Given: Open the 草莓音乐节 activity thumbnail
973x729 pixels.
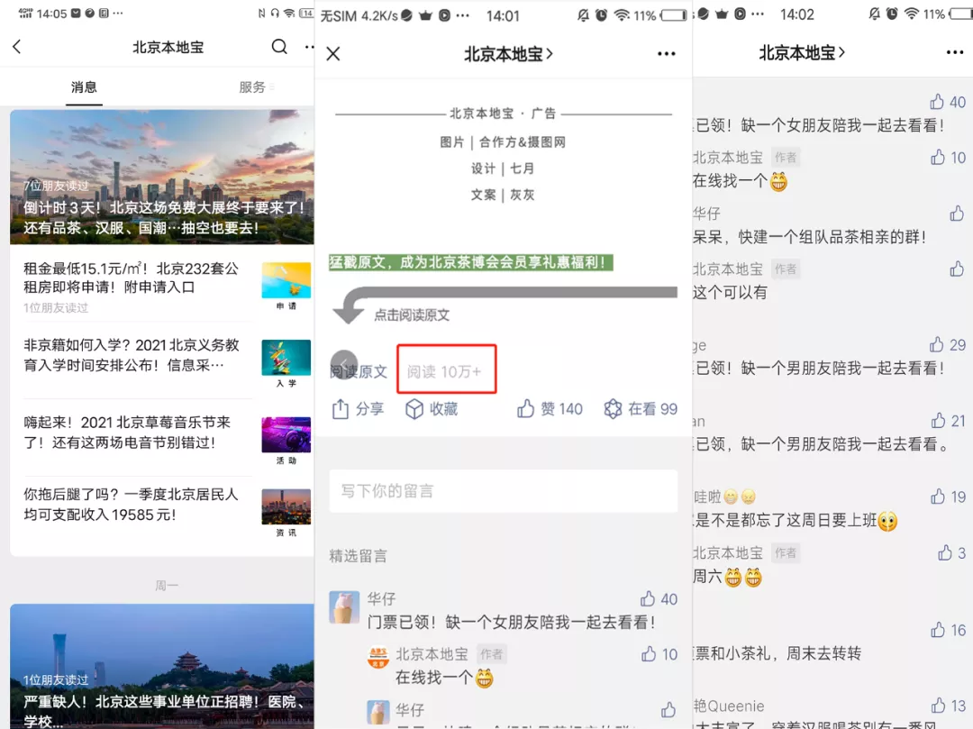Looking at the screenshot, I should tap(286, 435).
